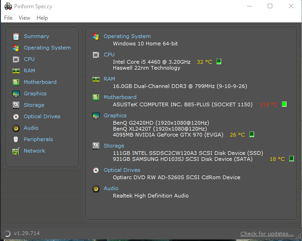The image size is (302, 241).
Task: Click the Audio speaker icon in sidebar
Action: (x=16, y=128)
